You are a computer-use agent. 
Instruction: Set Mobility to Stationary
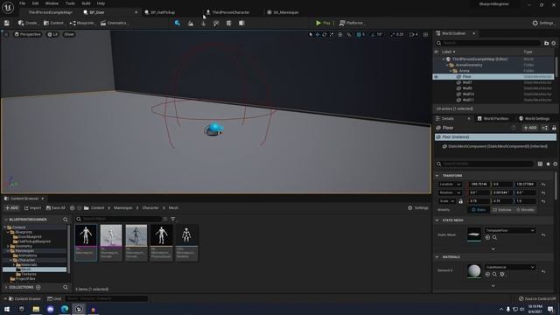(501, 210)
